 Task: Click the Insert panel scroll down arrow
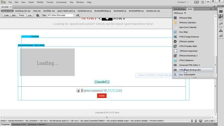(x=216, y=75)
